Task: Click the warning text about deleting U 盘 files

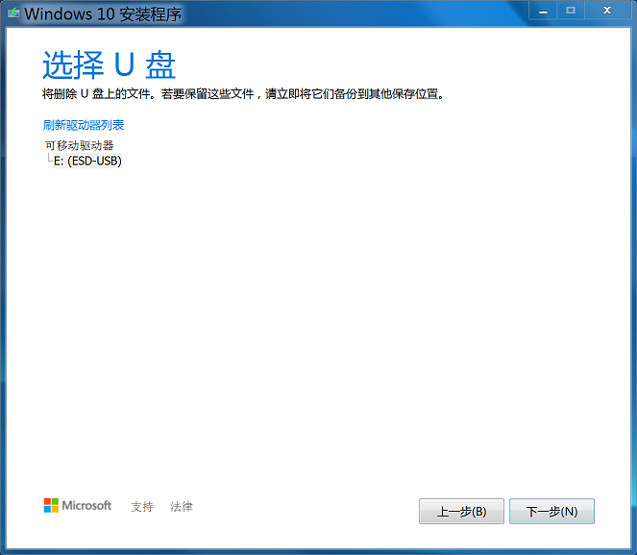Action: click(243, 94)
